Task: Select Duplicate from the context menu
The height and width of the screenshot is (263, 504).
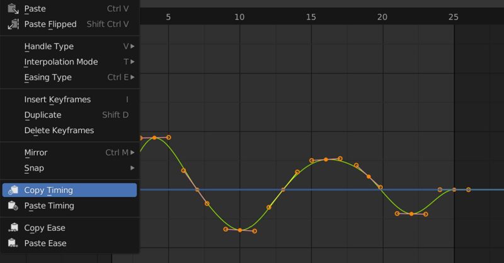Action: click(43, 115)
